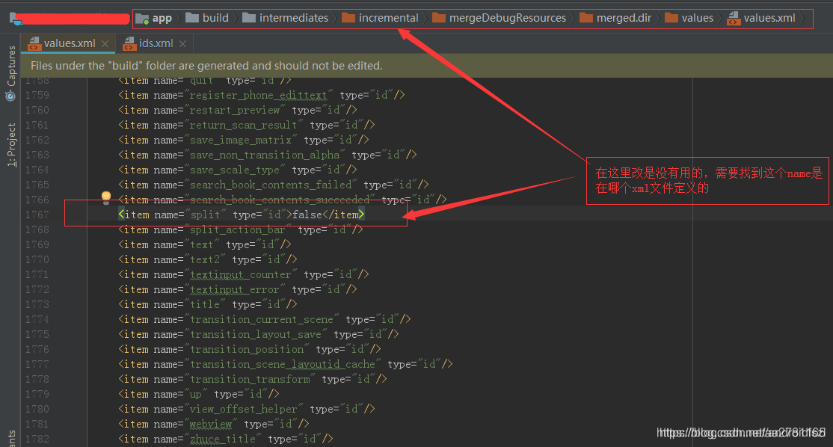833x447 pixels.
Task: Select the values breadcrumb folder
Action: (689, 18)
